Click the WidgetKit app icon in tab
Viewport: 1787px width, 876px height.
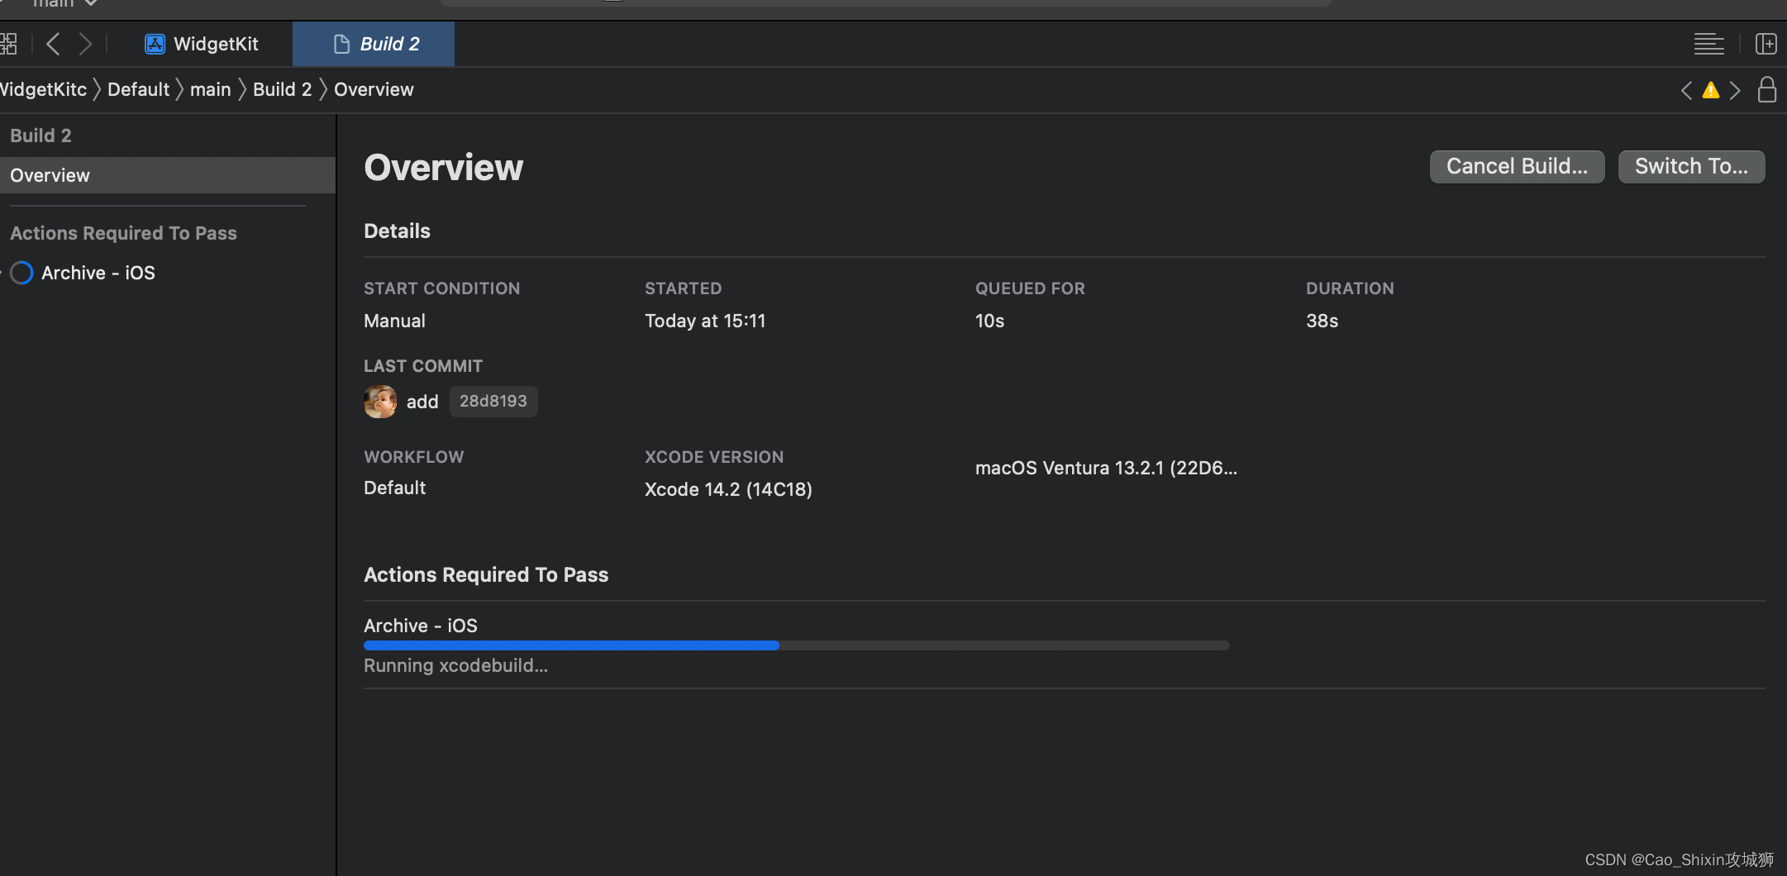click(x=155, y=44)
